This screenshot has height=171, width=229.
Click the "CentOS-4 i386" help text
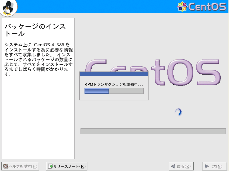[x=49, y=45]
